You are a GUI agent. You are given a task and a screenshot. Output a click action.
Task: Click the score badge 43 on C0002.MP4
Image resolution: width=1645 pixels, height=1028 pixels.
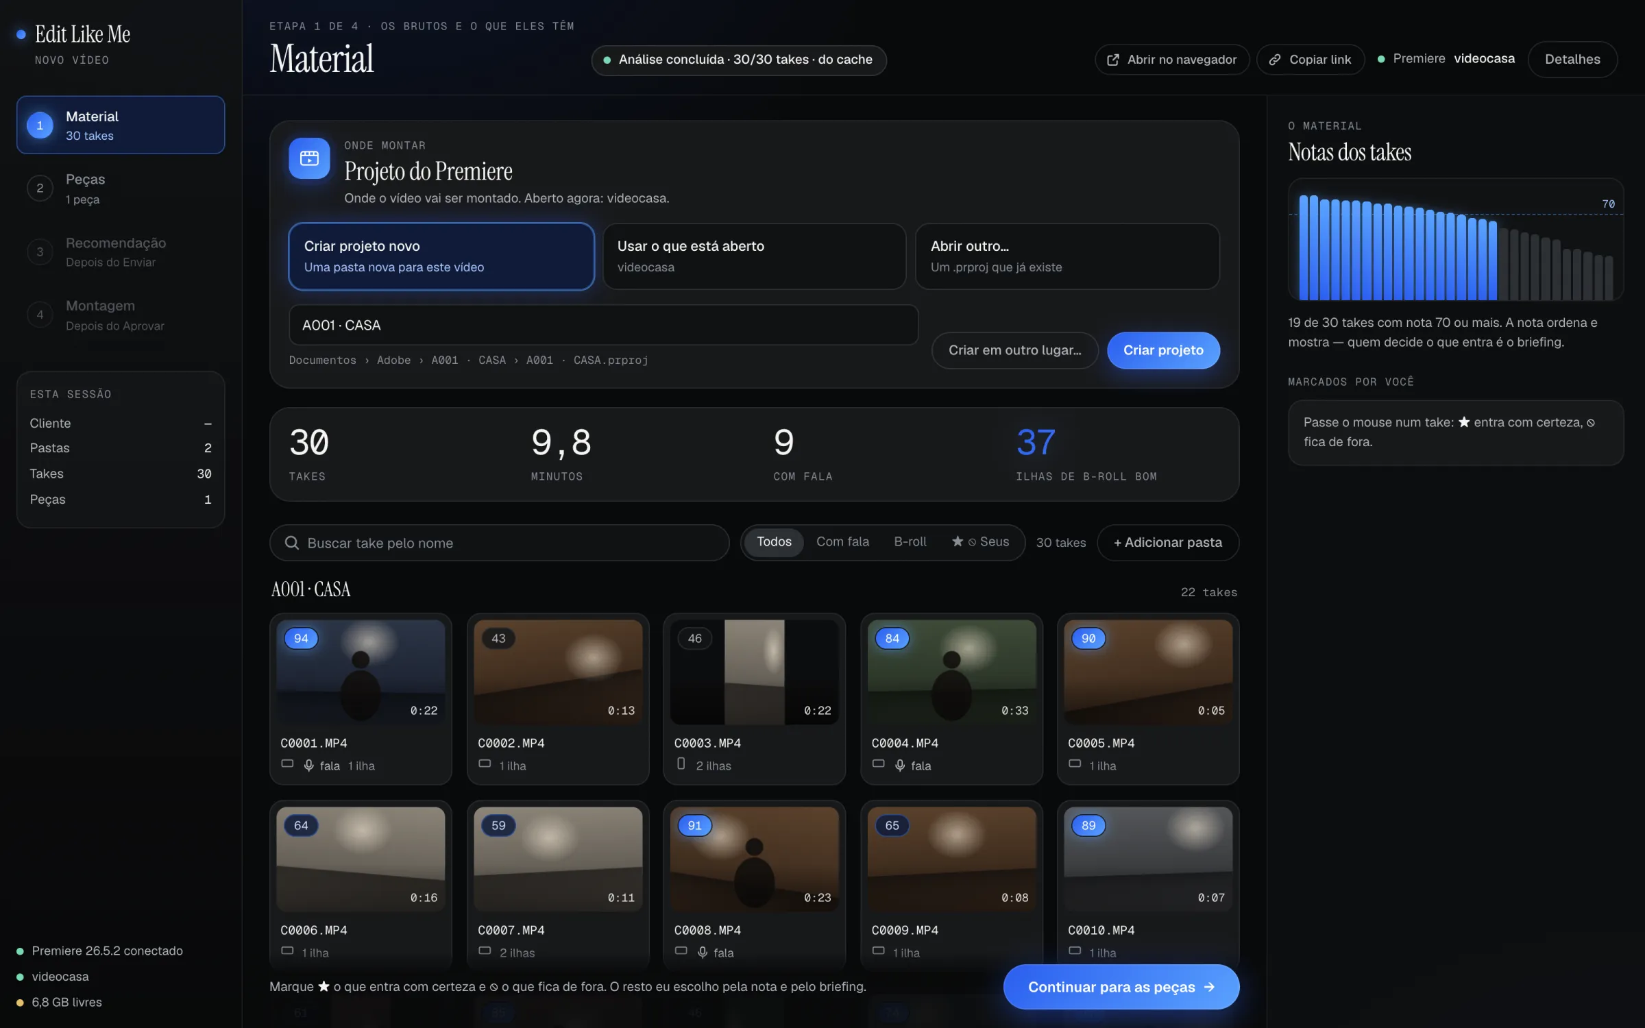point(498,638)
